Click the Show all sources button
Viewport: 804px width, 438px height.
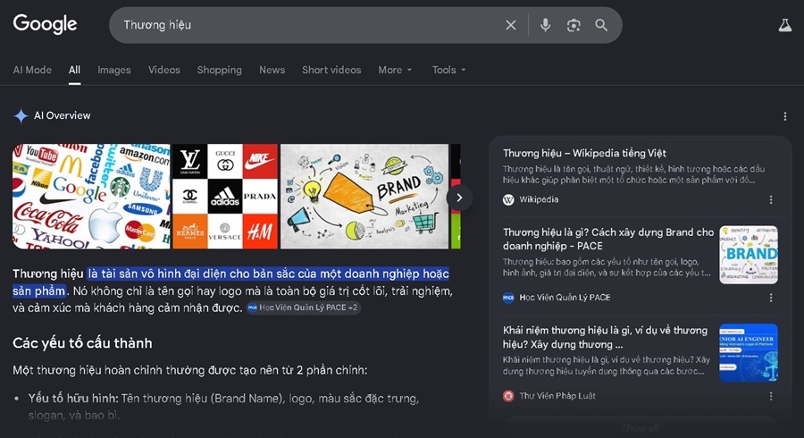(640, 428)
